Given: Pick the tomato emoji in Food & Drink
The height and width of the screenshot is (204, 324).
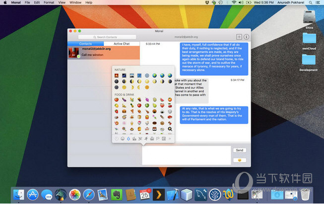Looking at the screenshot, I should [117, 100].
